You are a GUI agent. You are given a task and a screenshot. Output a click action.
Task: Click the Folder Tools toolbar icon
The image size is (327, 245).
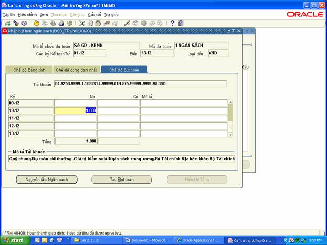(x=160, y=23)
